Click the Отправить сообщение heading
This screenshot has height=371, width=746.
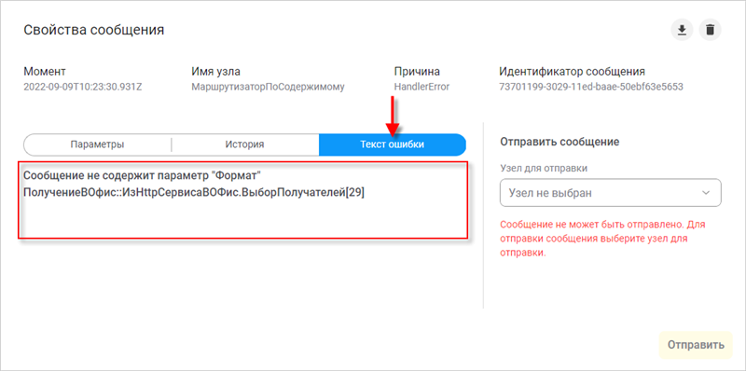coord(559,142)
